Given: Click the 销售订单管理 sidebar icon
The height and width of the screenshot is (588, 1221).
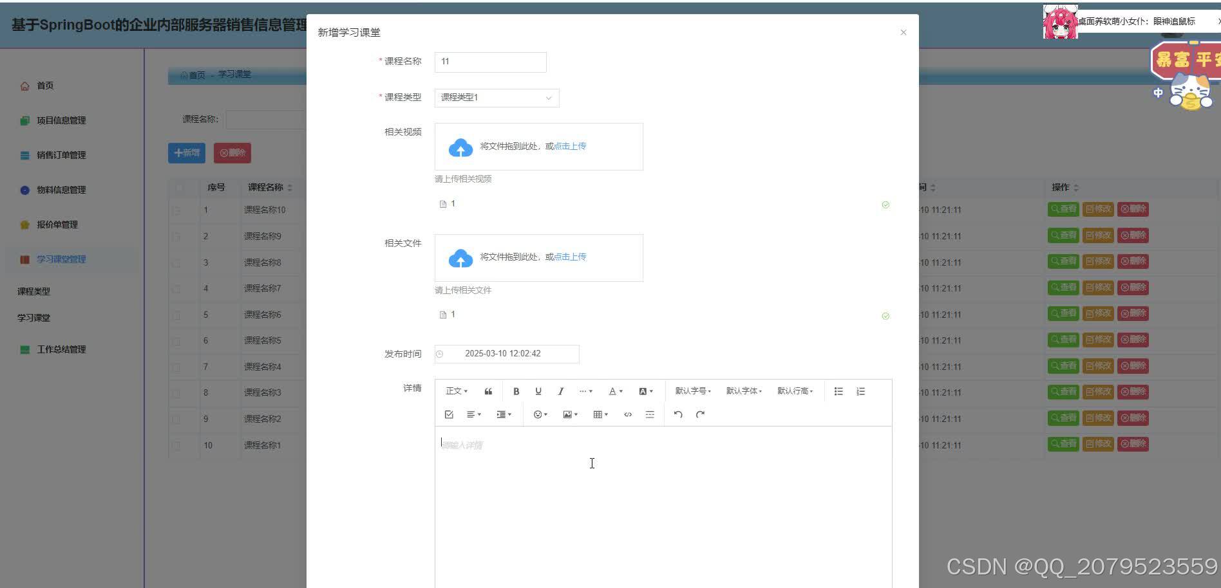Looking at the screenshot, I should (24, 155).
